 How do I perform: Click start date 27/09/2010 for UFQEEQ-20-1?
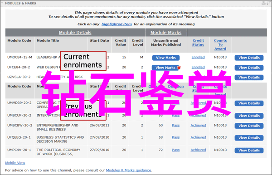point(100,137)
